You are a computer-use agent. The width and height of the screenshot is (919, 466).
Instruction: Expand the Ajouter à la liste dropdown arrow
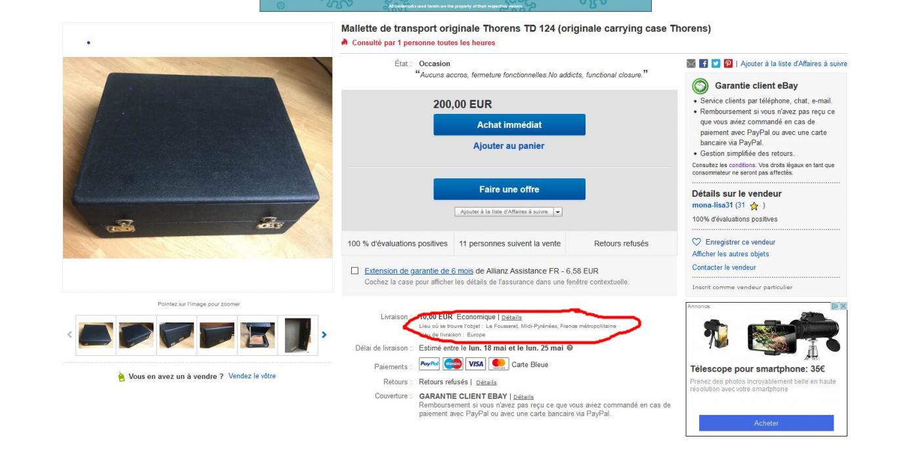pyautogui.click(x=558, y=212)
